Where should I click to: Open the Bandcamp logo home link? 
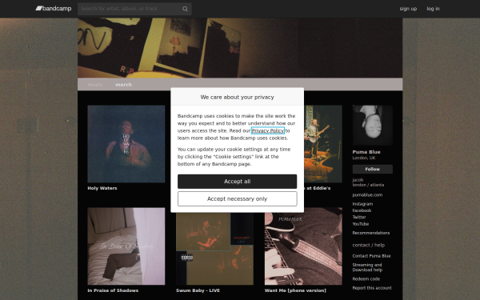pos(54,9)
